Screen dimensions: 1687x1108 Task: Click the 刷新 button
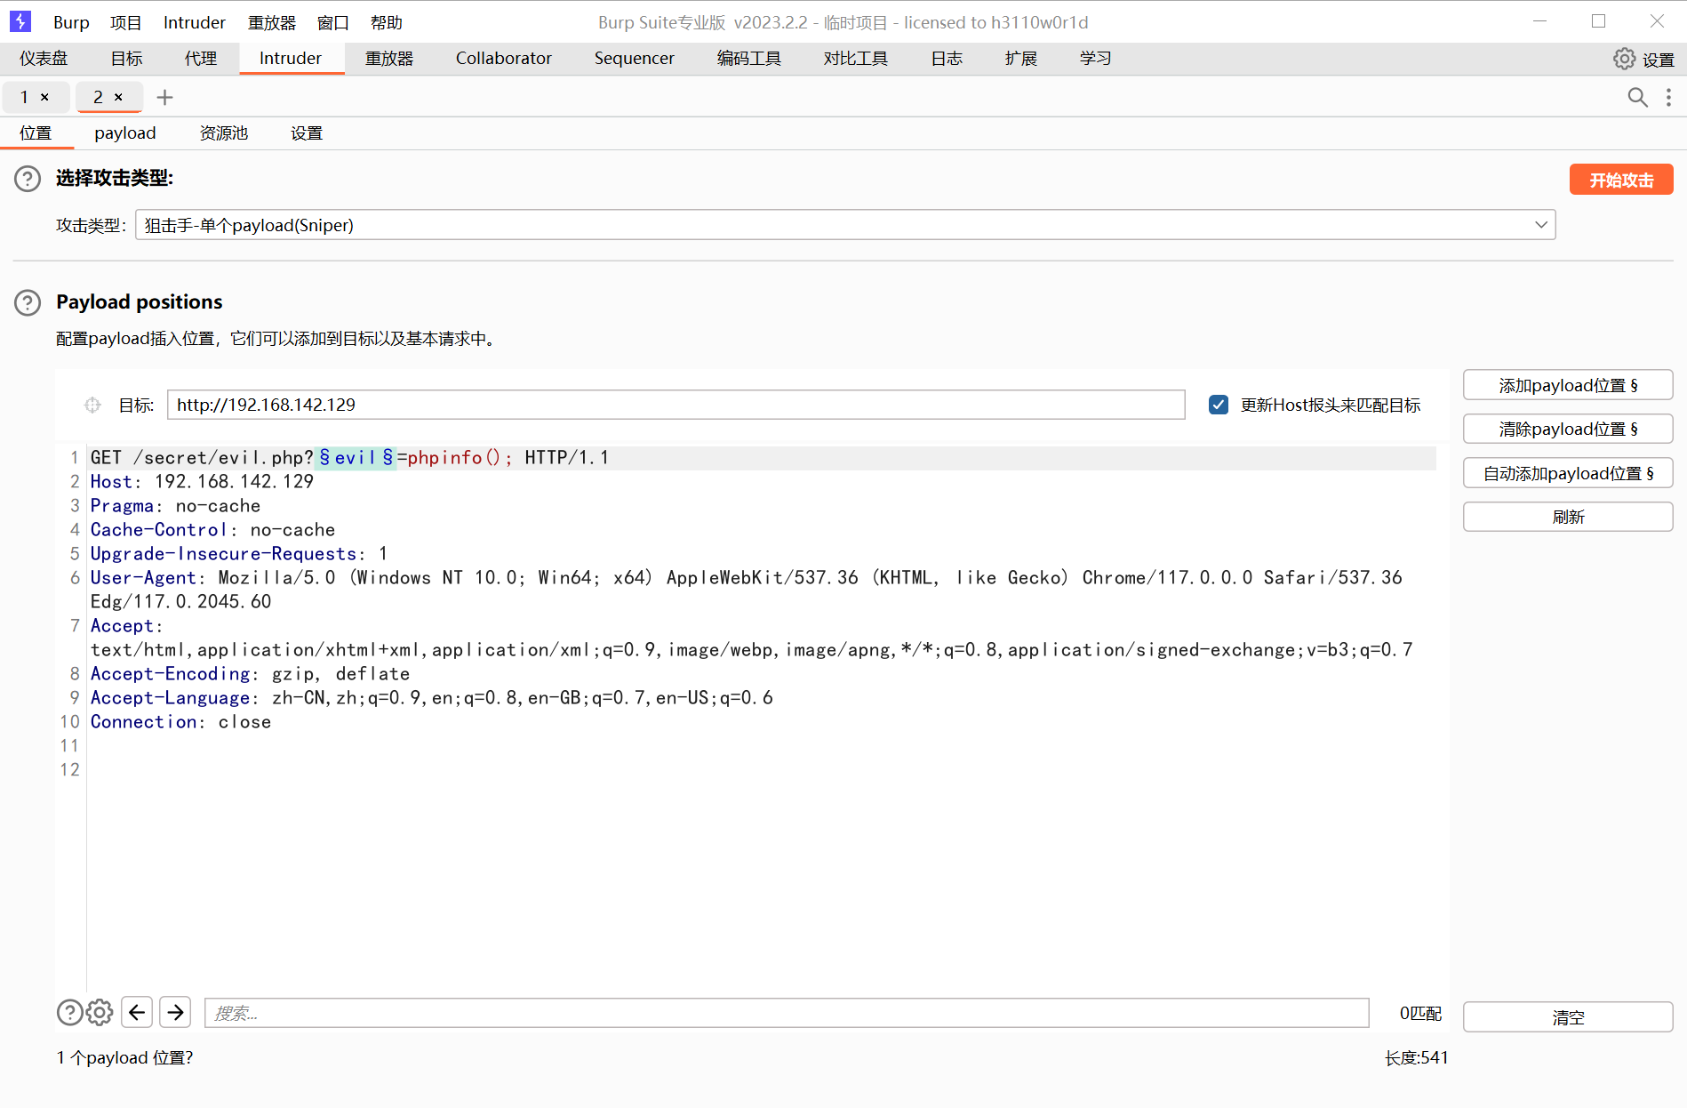coord(1568,517)
